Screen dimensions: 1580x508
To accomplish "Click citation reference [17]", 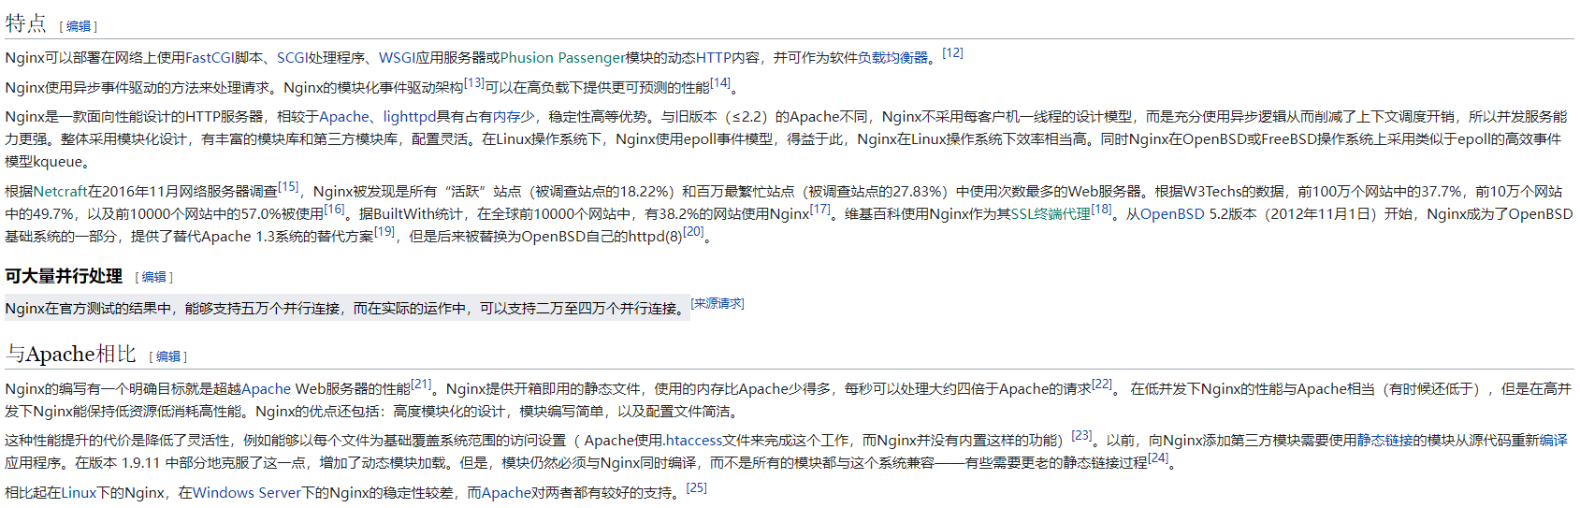I will click(x=819, y=209).
